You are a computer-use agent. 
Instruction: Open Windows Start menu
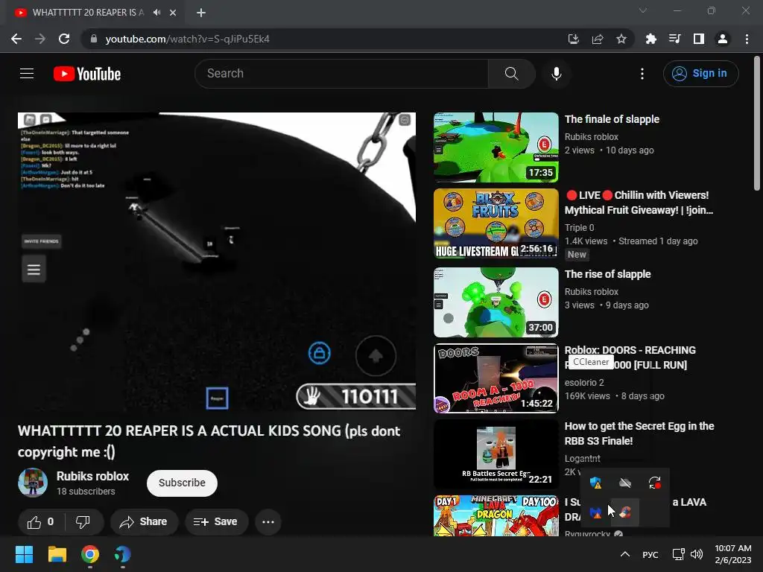pos(24,554)
